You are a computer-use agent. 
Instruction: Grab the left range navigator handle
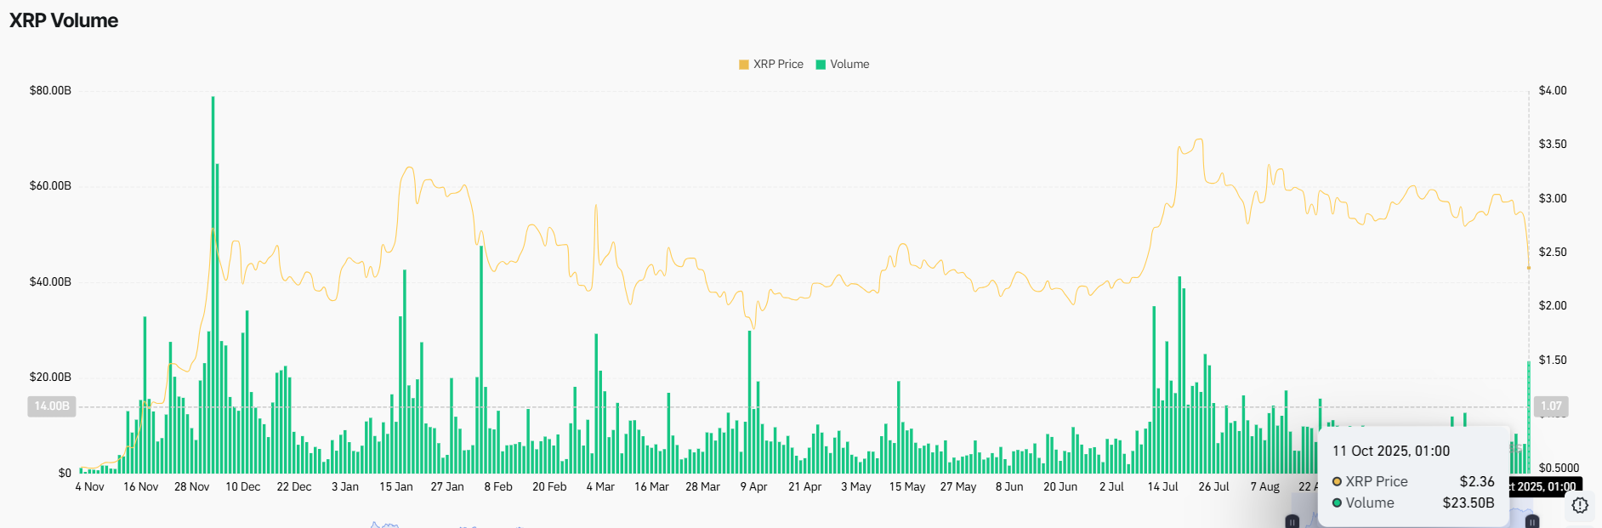pyautogui.click(x=1292, y=521)
